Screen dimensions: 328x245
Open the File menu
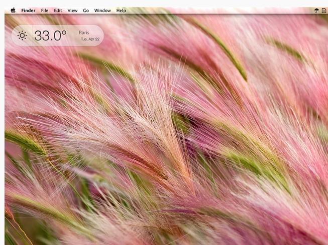click(x=45, y=11)
